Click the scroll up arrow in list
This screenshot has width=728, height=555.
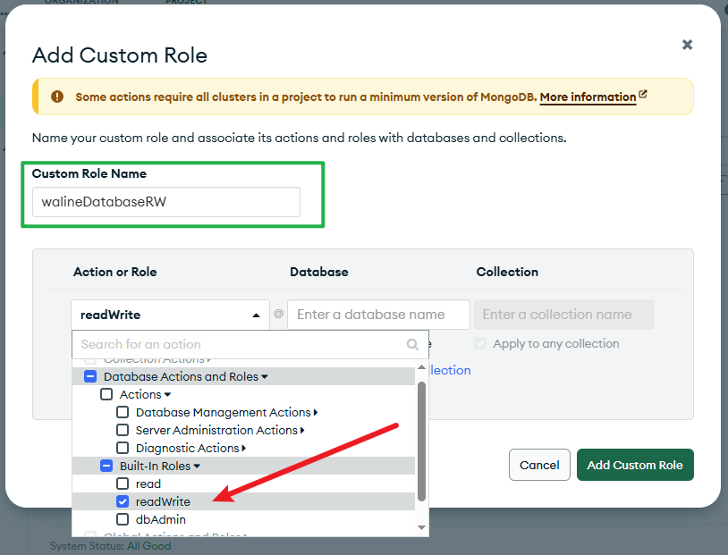click(421, 367)
